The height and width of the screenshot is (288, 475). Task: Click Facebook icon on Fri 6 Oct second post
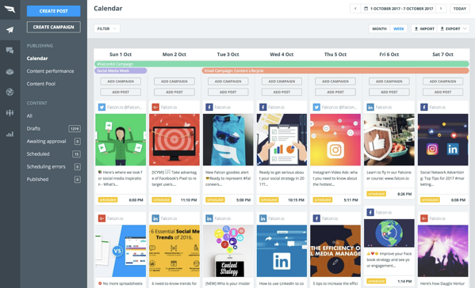(370, 212)
